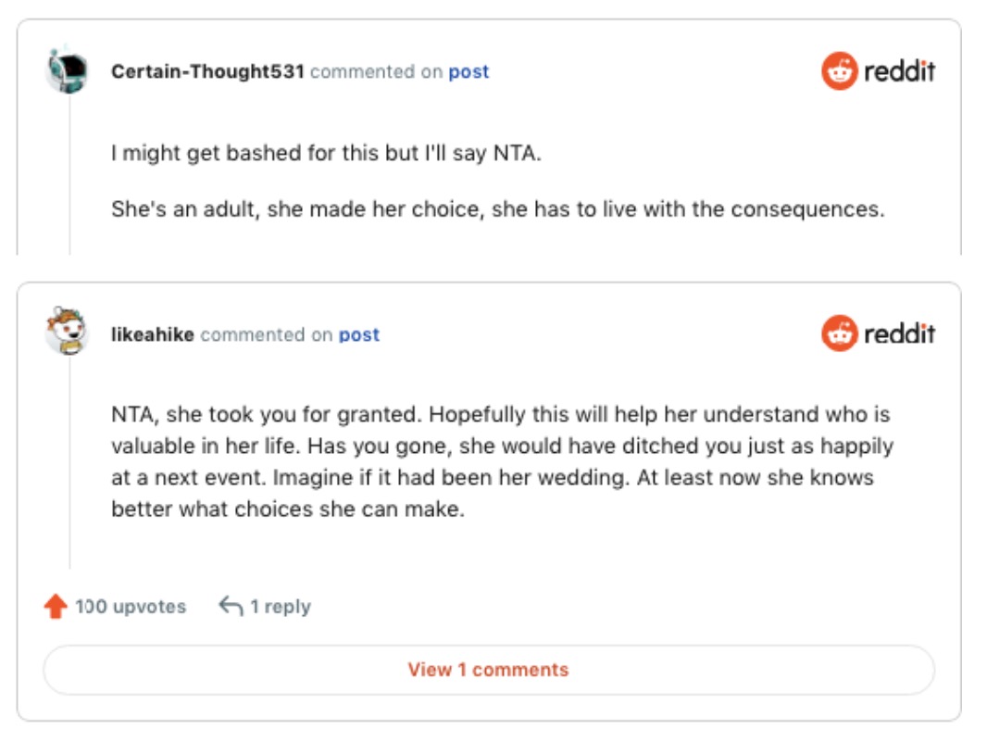Follow the 'post' link beside likeahike
This screenshot has width=987, height=754.
coord(359,335)
